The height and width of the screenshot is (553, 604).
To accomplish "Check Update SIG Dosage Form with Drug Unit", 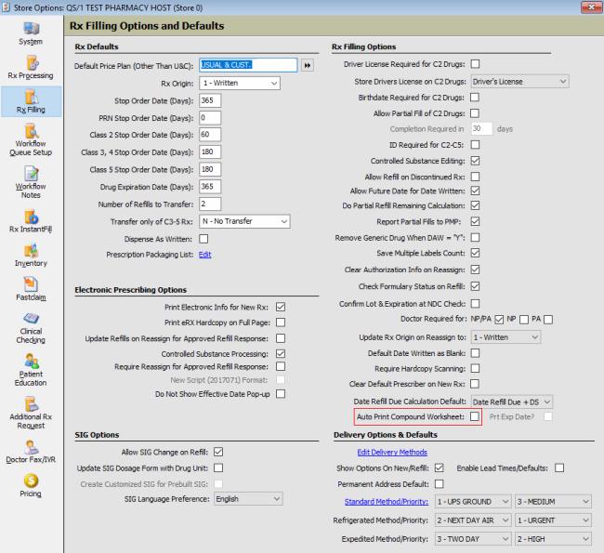I will tap(218, 467).
